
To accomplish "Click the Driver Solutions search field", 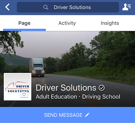I will tap(68, 7).
